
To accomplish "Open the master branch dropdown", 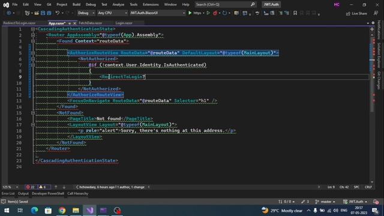I will pos(325,202).
